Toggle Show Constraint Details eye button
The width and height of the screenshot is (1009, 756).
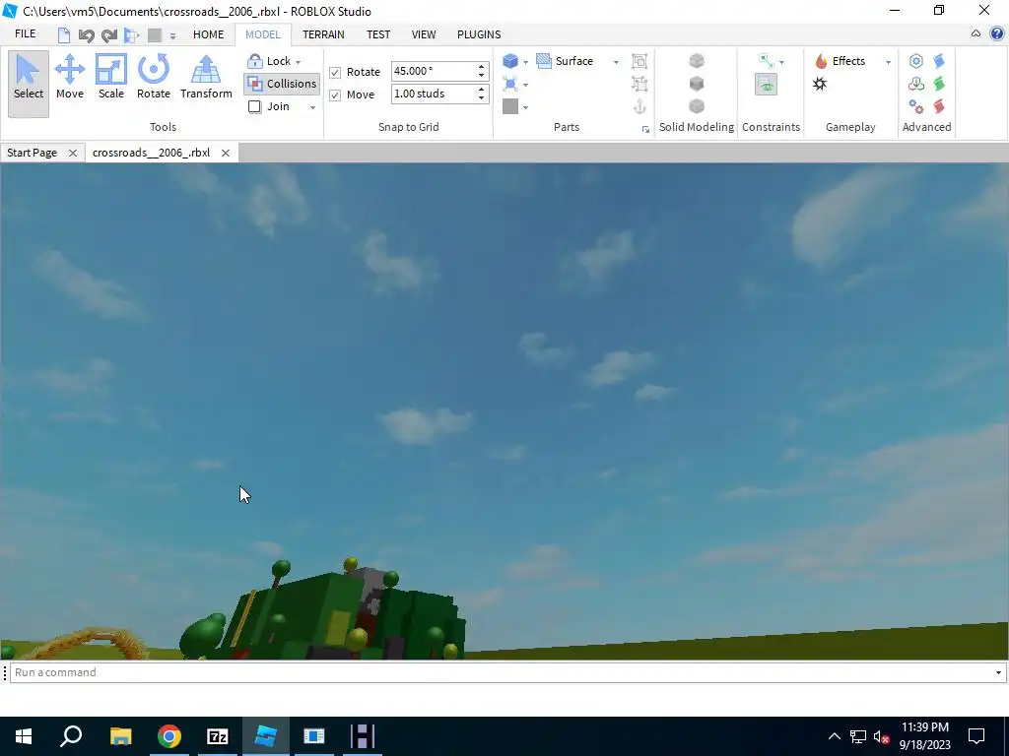point(766,85)
